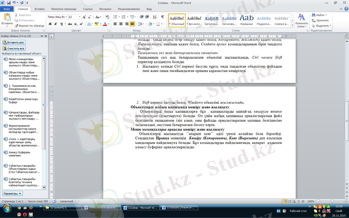
Task: Click the sort (А-Я) icon
Action: point(155,17)
